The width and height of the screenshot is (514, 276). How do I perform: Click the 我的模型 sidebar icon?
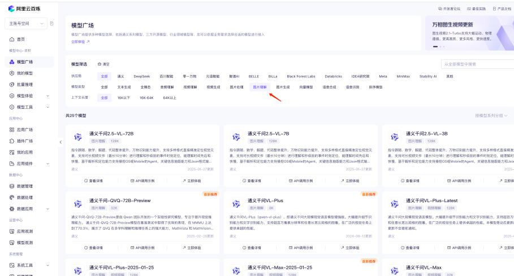[12, 73]
